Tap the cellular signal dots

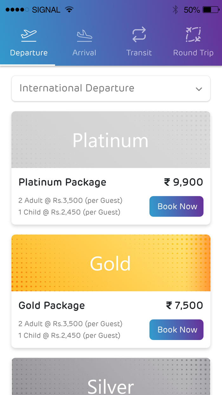click(x=17, y=10)
